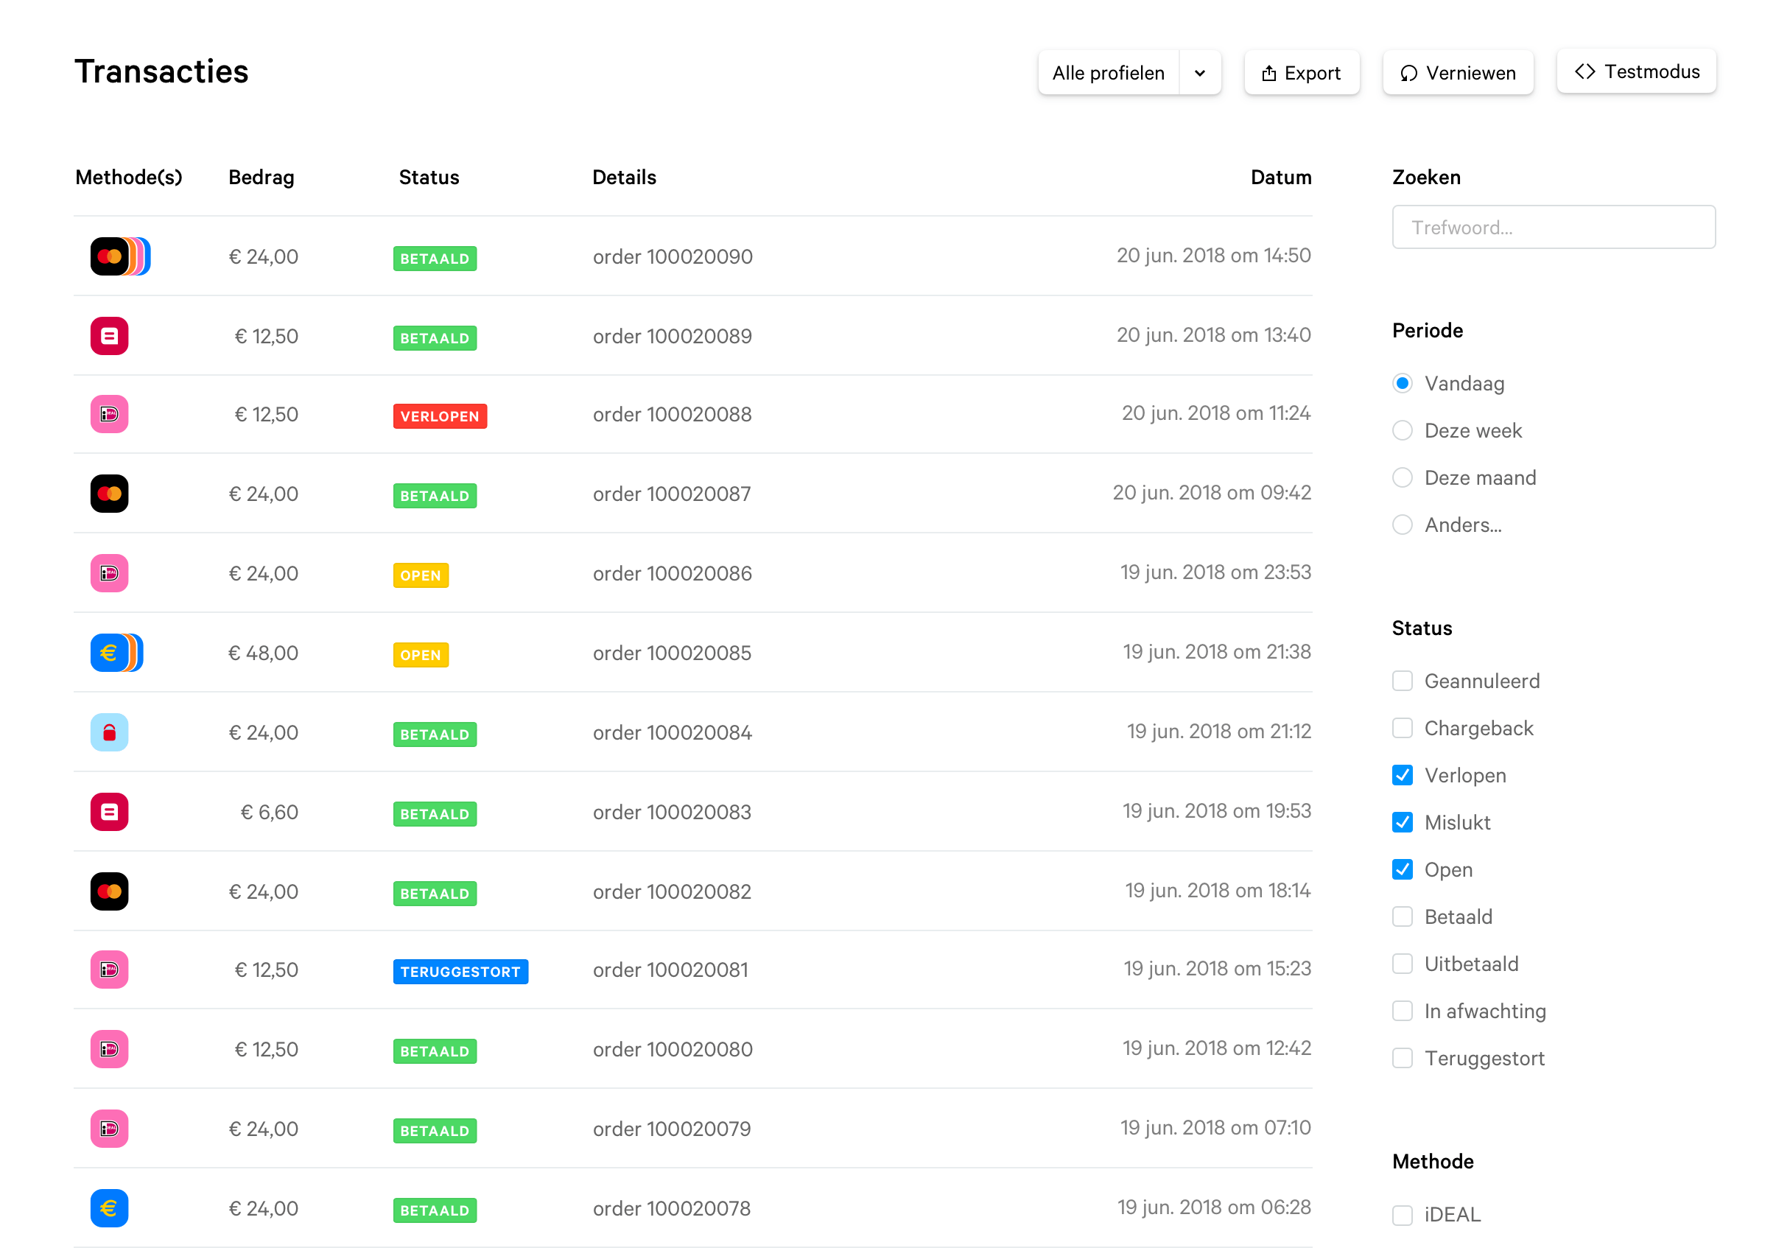
Task: Check the Teruggestort status filter
Action: click(1402, 1058)
